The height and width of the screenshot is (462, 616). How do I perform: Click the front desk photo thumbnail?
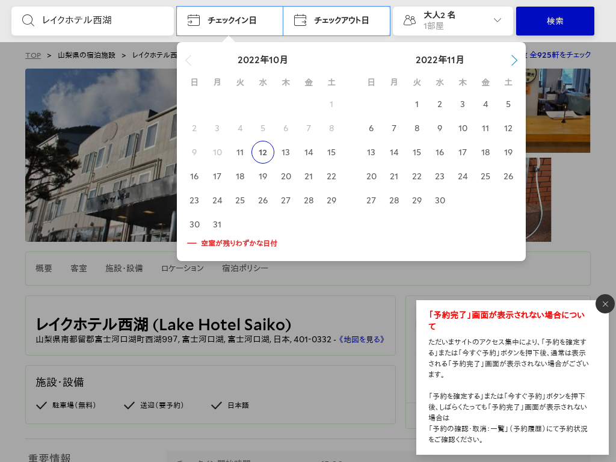[x=558, y=111]
